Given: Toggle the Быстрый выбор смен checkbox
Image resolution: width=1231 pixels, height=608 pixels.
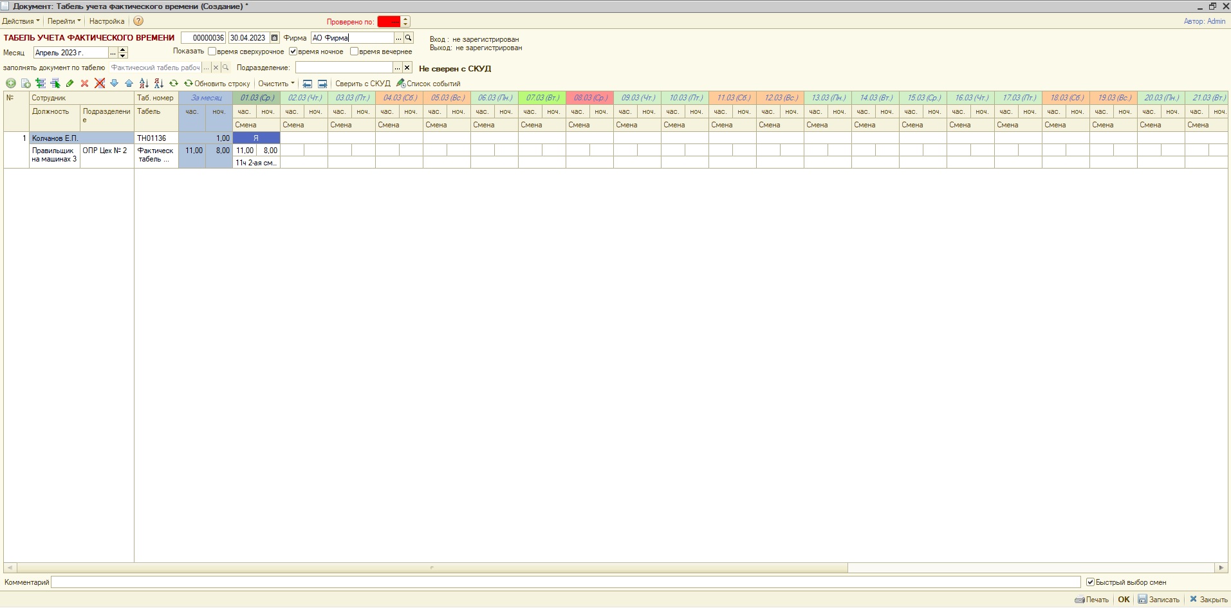Looking at the screenshot, I should pyautogui.click(x=1090, y=582).
